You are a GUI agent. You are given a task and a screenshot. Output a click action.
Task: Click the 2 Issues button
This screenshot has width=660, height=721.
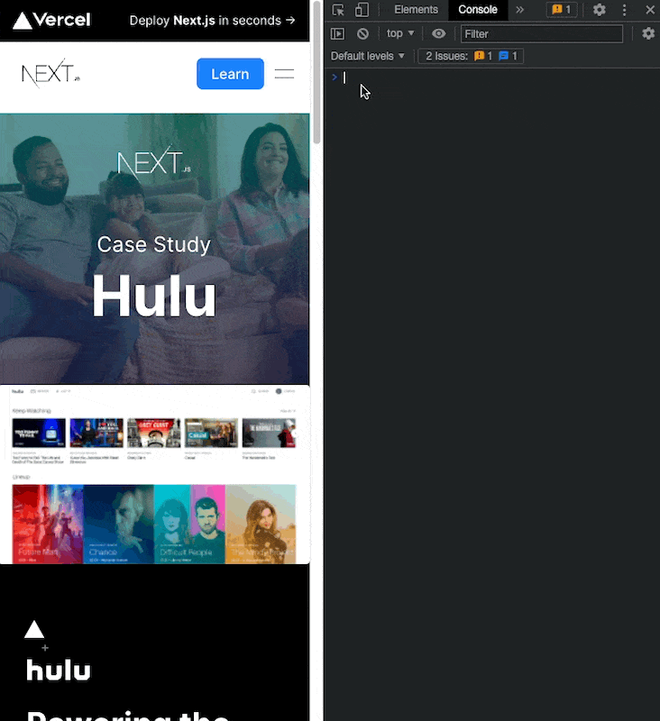(x=470, y=56)
